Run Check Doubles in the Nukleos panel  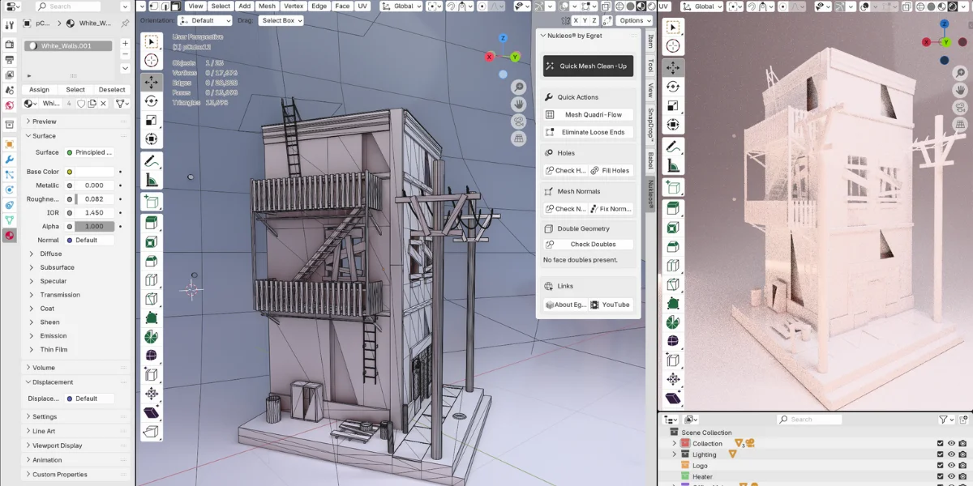588,244
